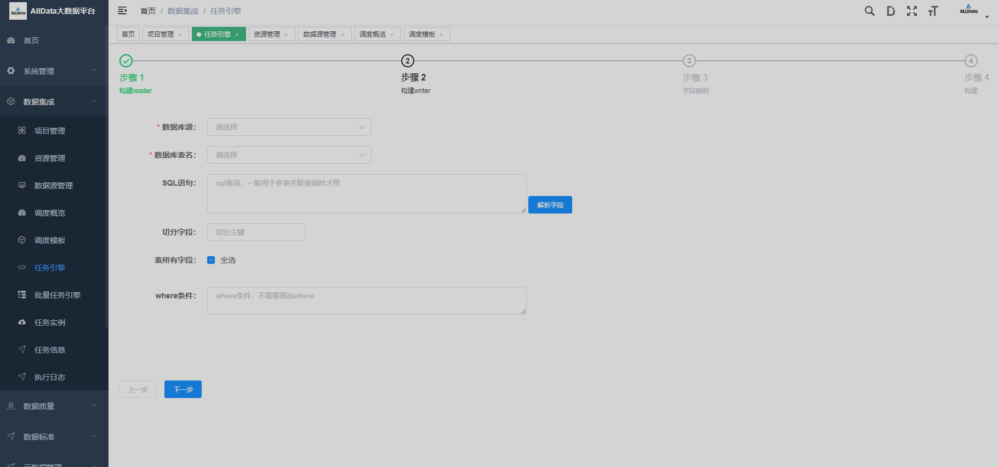Click the search magnifier icon in header
The height and width of the screenshot is (467, 998).
point(869,11)
